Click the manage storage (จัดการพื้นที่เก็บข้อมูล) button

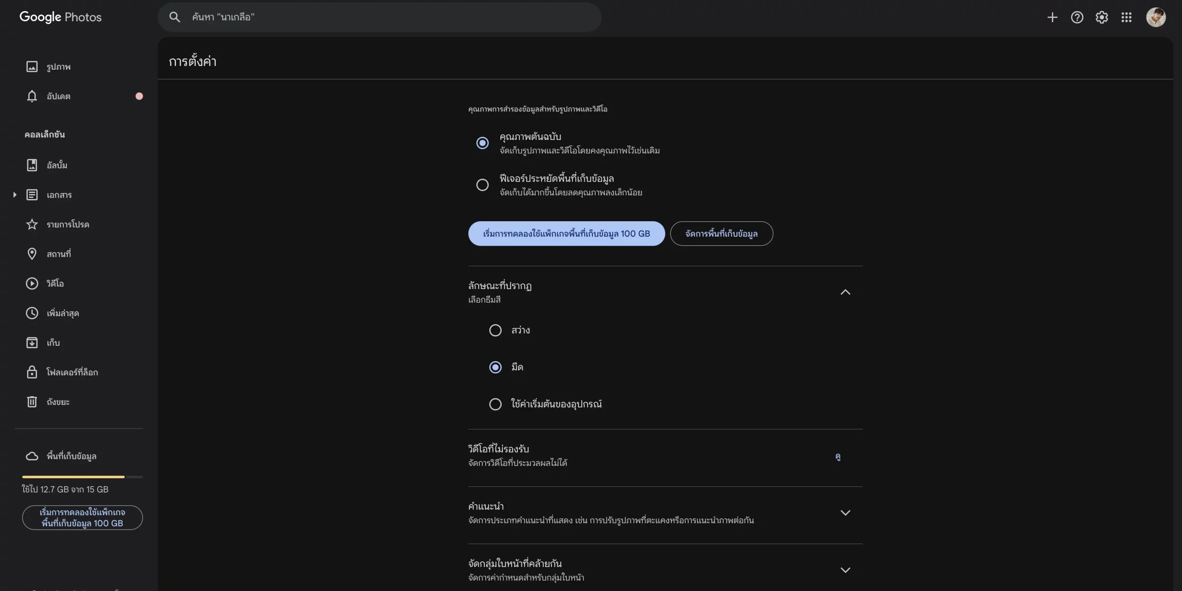point(721,234)
